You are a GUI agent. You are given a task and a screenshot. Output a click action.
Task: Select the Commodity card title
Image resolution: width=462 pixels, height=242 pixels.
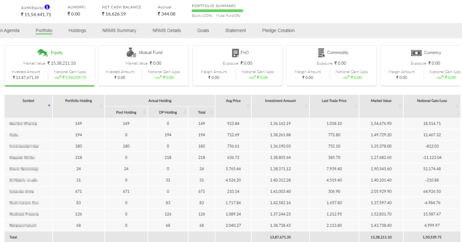(x=337, y=52)
